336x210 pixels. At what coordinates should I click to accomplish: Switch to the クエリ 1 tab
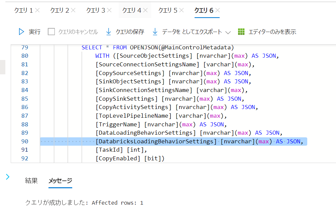point(23,10)
